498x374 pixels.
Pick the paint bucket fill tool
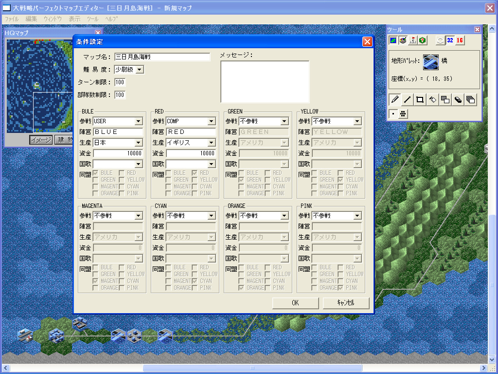(x=433, y=100)
